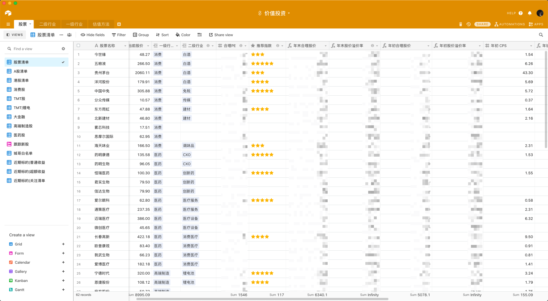The height and width of the screenshot is (301, 548).
Task: Open the Airtable home logo
Action: click(8, 13)
